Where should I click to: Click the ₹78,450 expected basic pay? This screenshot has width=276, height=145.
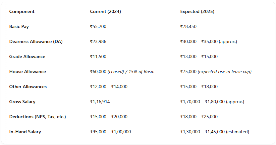[188, 26]
